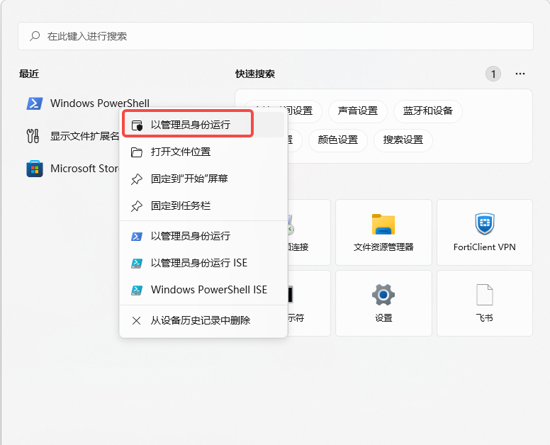
Task: Open Windows PowerShell icon in recent list
Action: (35, 103)
